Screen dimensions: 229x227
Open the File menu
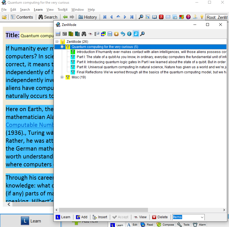pyautogui.click(x=4, y=10)
